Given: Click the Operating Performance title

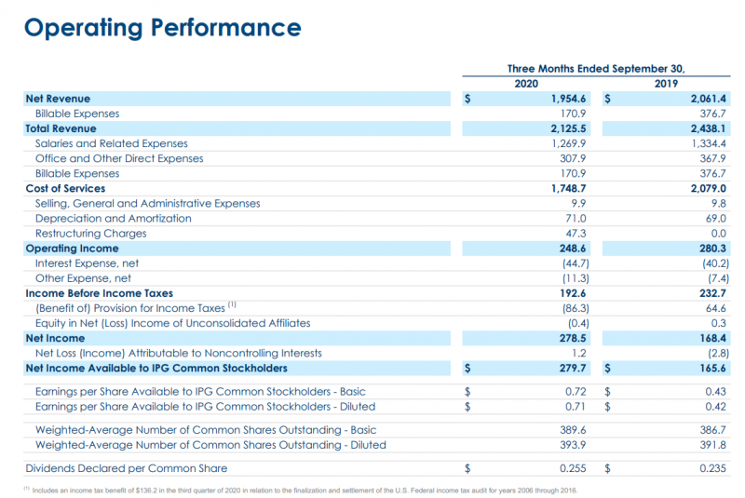Looking at the screenshot, I should (x=163, y=28).
